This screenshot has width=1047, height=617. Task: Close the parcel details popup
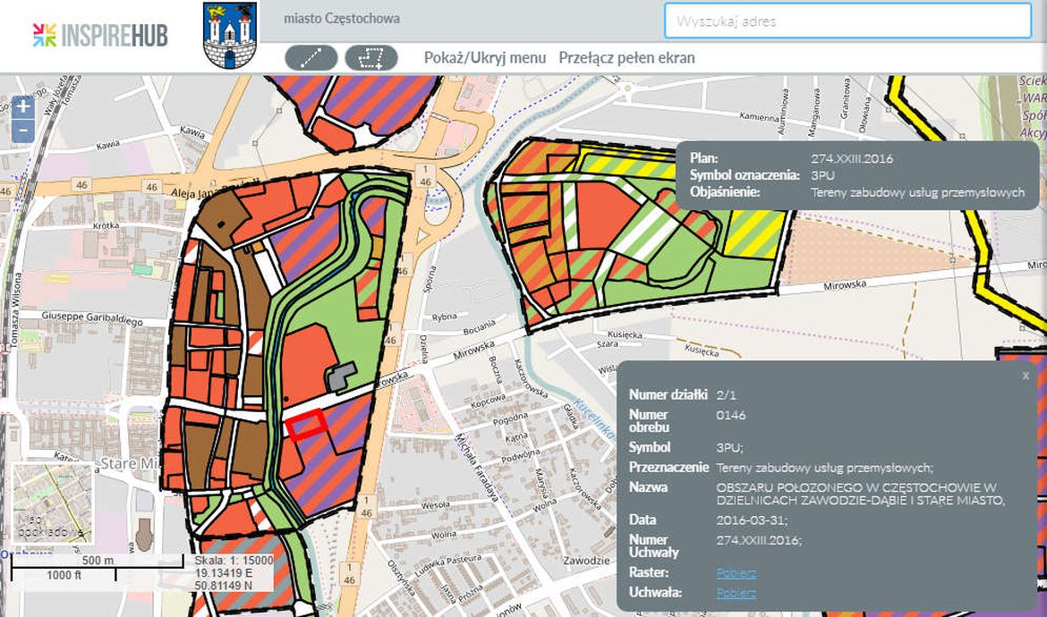pos(1026,376)
